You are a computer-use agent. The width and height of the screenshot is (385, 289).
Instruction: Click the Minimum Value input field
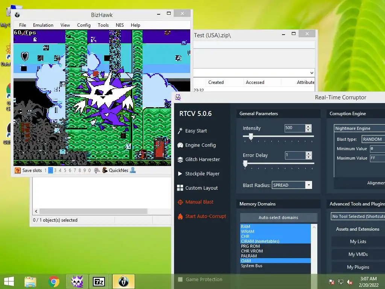click(x=377, y=149)
